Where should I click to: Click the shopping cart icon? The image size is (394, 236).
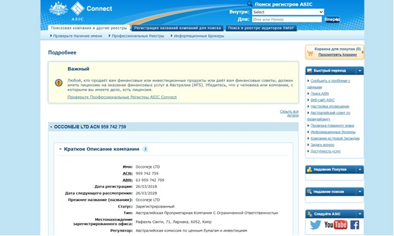pyautogui.click(x=310, y=53)
